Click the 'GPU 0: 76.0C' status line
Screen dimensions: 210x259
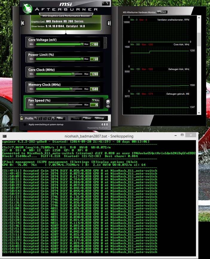coord(74,165)
